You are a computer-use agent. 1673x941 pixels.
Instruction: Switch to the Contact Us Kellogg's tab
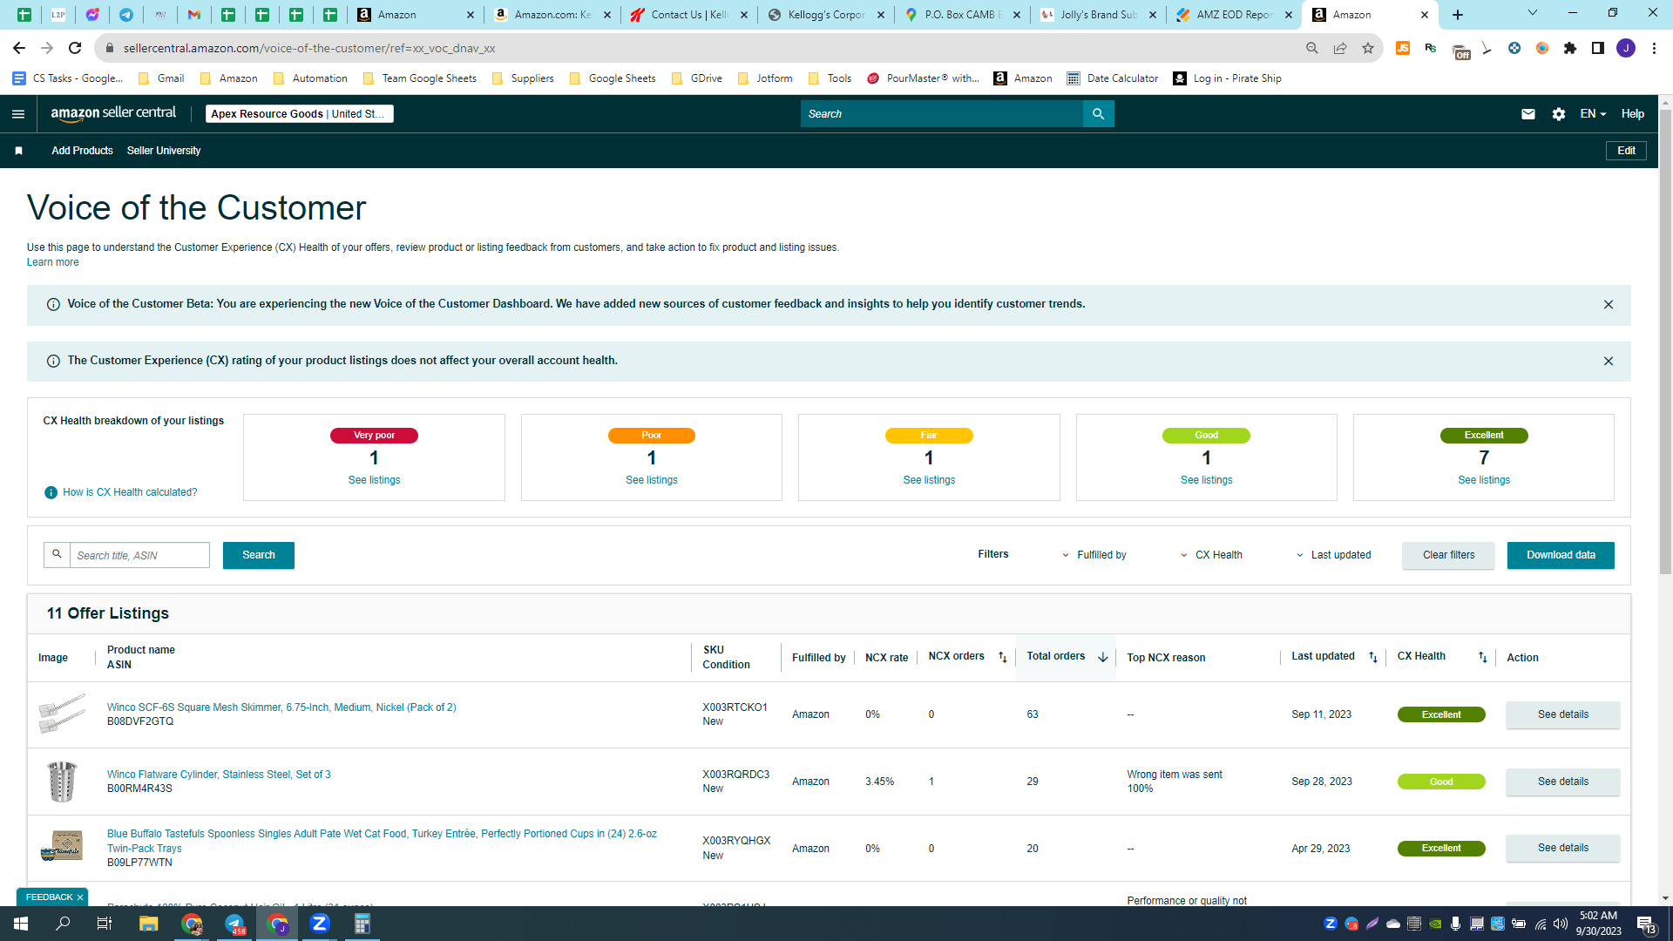coord(688,15)
